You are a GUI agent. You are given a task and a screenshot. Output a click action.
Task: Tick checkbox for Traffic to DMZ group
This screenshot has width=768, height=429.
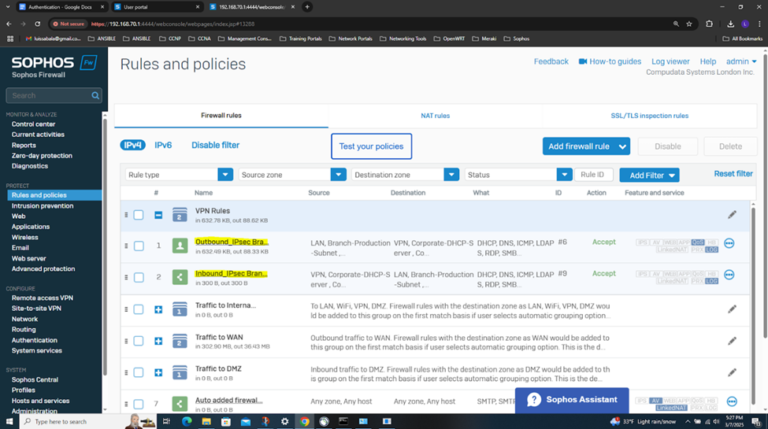click(x=139, y=372)
